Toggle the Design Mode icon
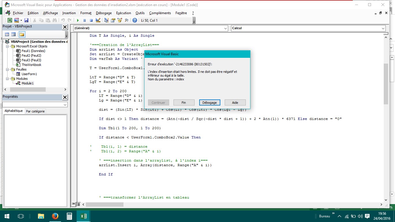Image resolution: width=395 pixels, height=222 pixels. (98, 20)
